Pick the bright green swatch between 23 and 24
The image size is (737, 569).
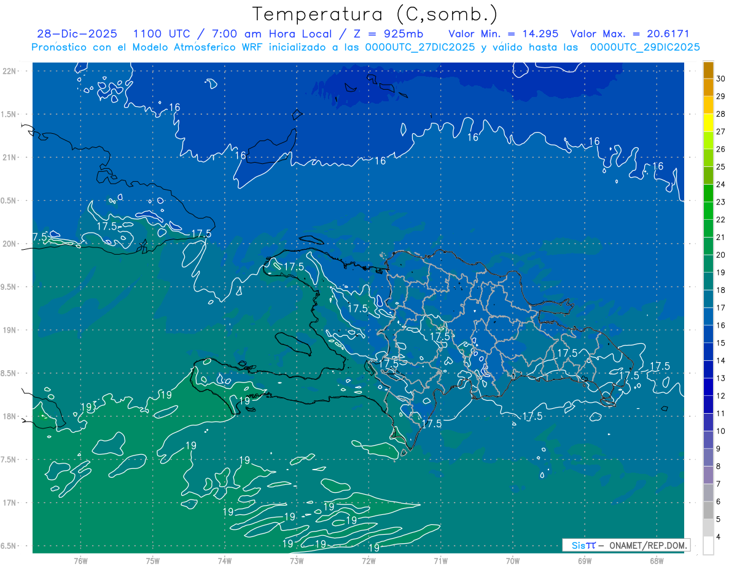(708, 193)
